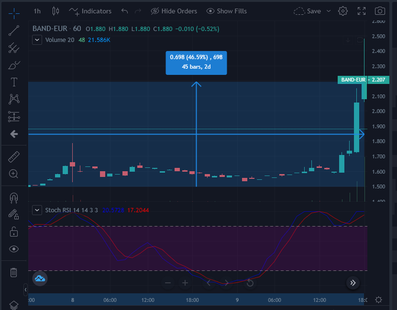Select the crosshair cursor tool
Image resolution: width=397 pixels, height=310 pixels.
[x=14, y=13]
